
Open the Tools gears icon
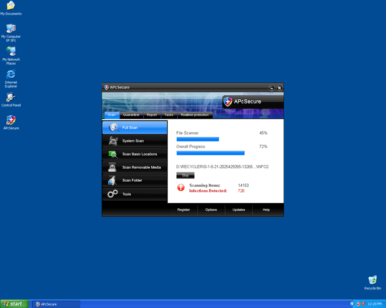pyautogui.click(x=113, y=194)
